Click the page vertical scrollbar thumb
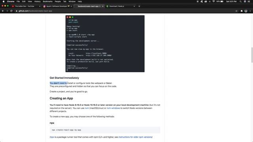Viewport: 253px width, 142px height. 252,55
